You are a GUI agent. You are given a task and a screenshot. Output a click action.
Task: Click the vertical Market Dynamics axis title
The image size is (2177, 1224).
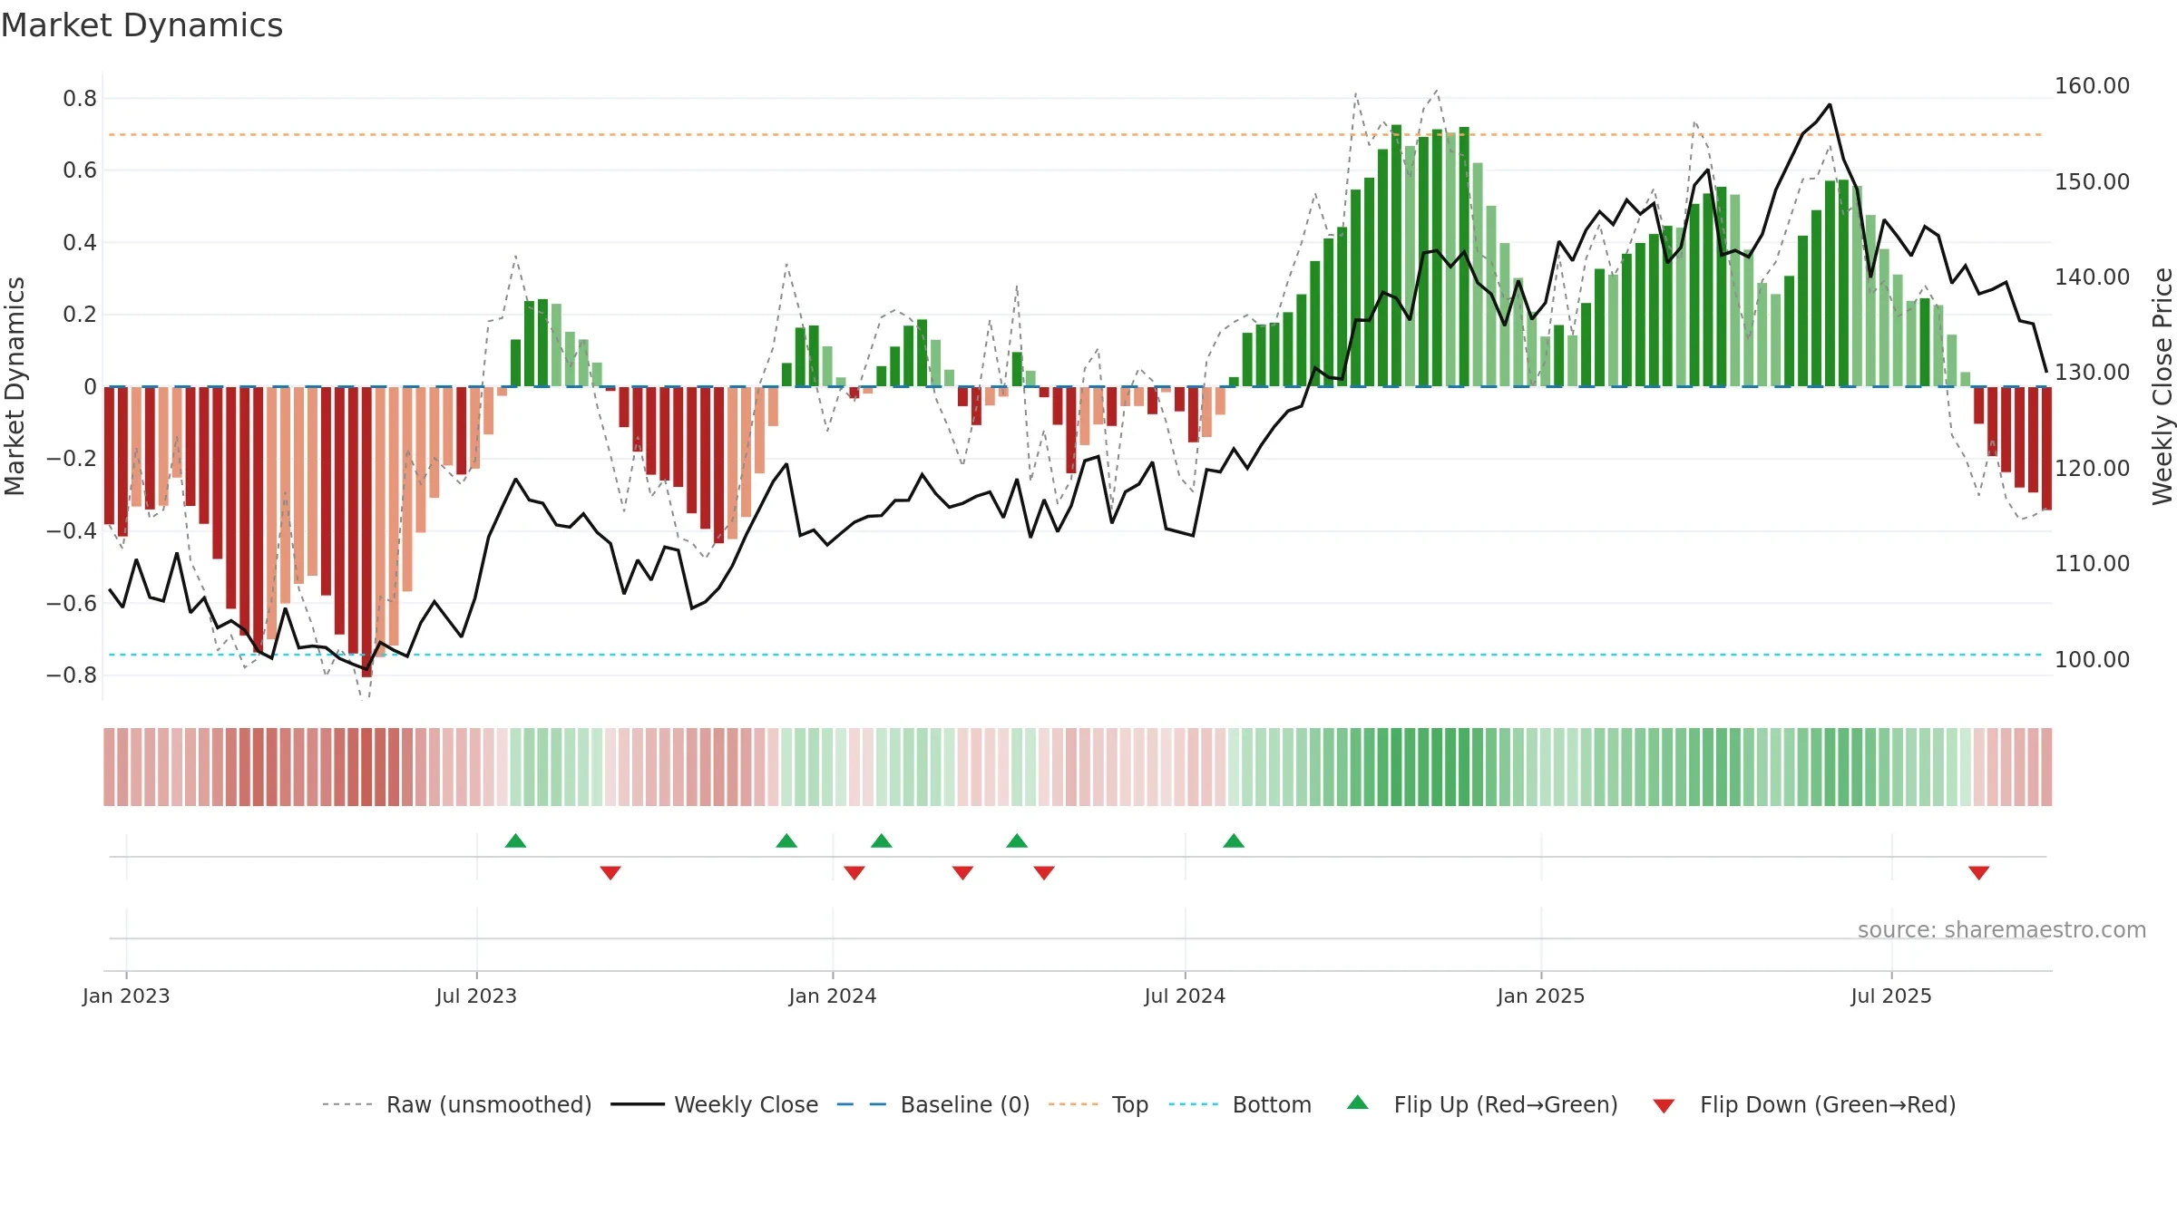[x=15, y=386]
